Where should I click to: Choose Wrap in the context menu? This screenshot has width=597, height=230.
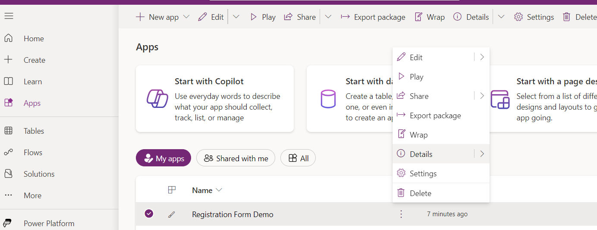coord(441,135)
